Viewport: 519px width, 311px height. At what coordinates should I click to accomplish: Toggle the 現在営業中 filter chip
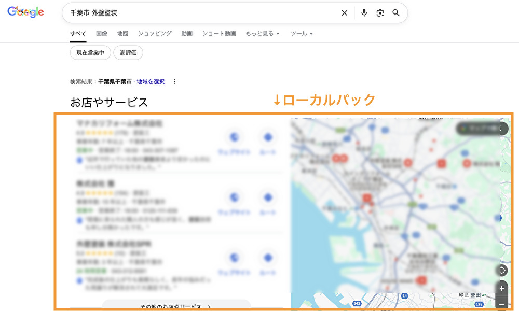point(90,53)
